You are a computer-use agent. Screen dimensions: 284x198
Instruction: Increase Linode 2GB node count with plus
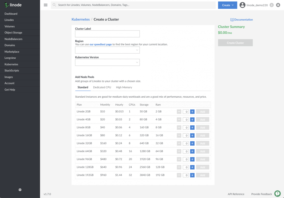(192, 112)
